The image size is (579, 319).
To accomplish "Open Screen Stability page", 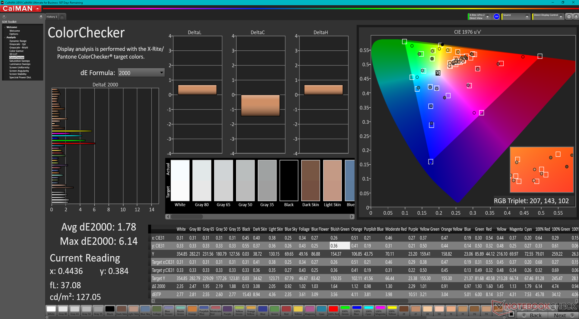I will click(18, 74).
